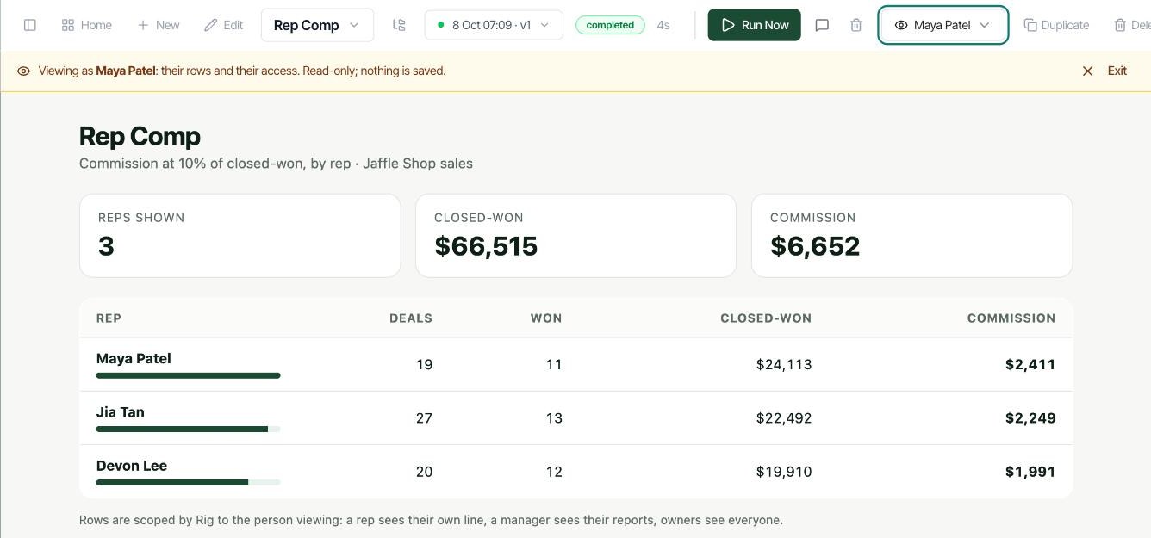The height and width of the screenshot is (538, 1151).
Task: Click Jia Tan's won count 13
Action: point(554,418)
